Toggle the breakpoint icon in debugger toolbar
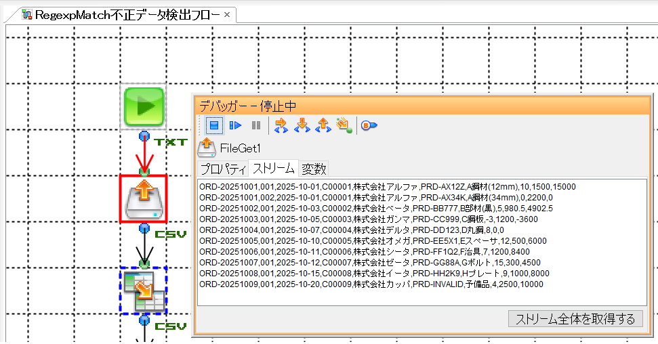Viewport: 658px width, 344px height. 369,125
